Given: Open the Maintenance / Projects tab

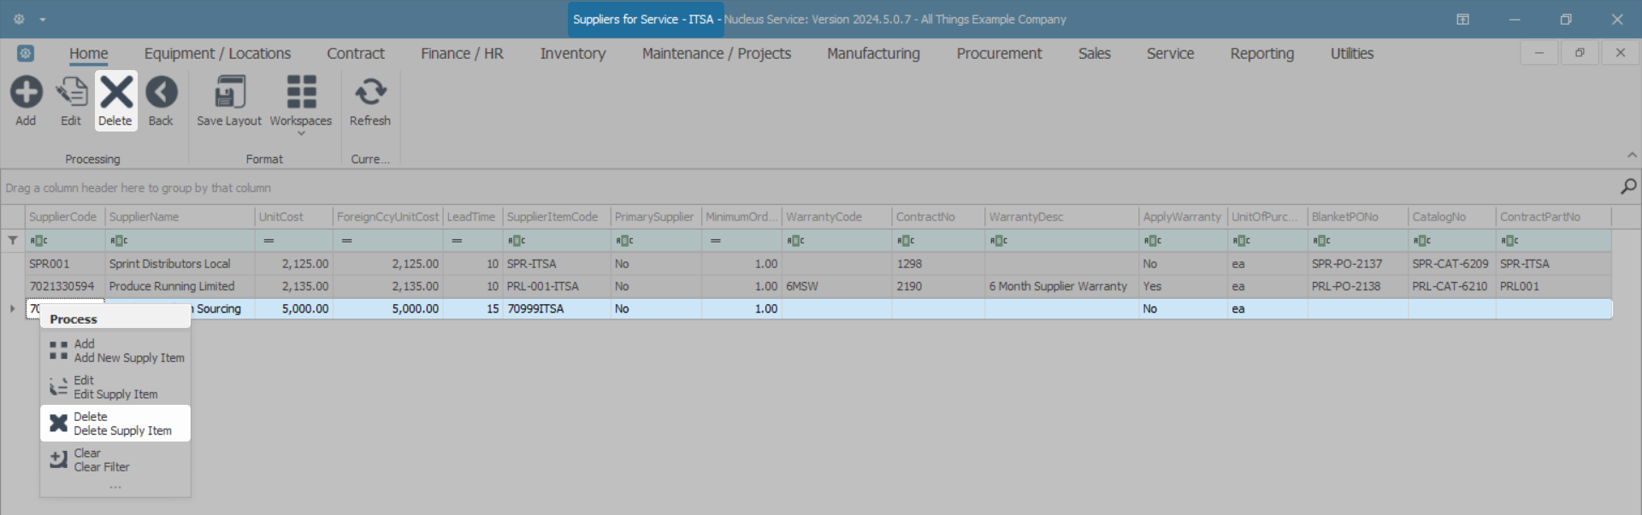Looking at the screenshot, I should point(717,53).
